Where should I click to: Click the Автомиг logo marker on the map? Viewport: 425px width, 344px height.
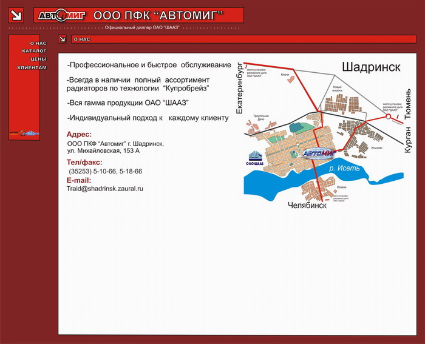(x=319, y=154)
